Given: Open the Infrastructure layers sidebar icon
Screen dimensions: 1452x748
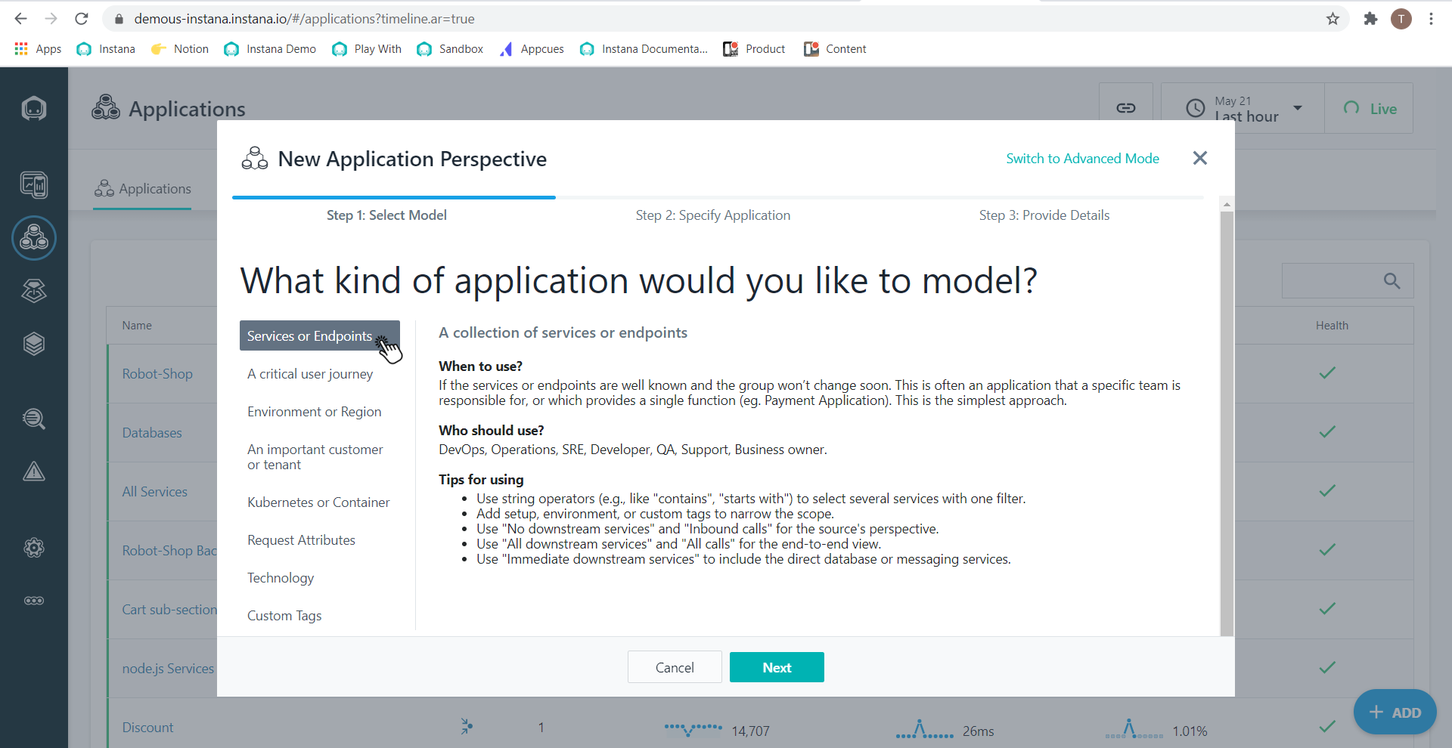Looking at the screenshot, I should (34, 344).
